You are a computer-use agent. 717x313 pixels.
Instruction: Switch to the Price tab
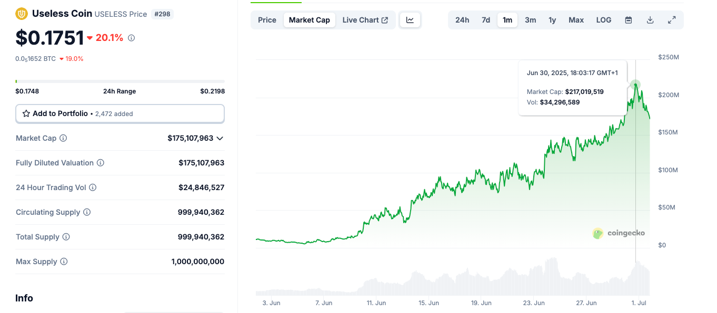[267, 20]
